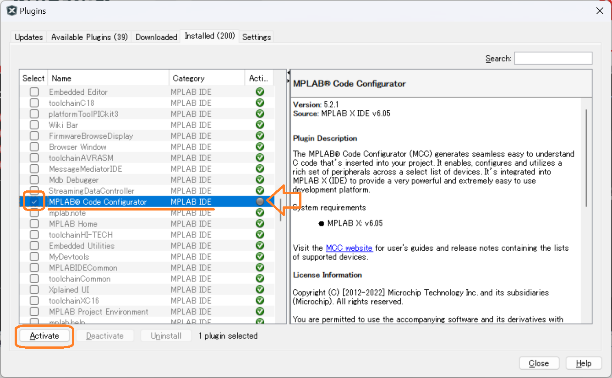This screenshot has height=378, width=612.
Task: Click active status icon for toolchainC18
Action: (x=260, y=103)
